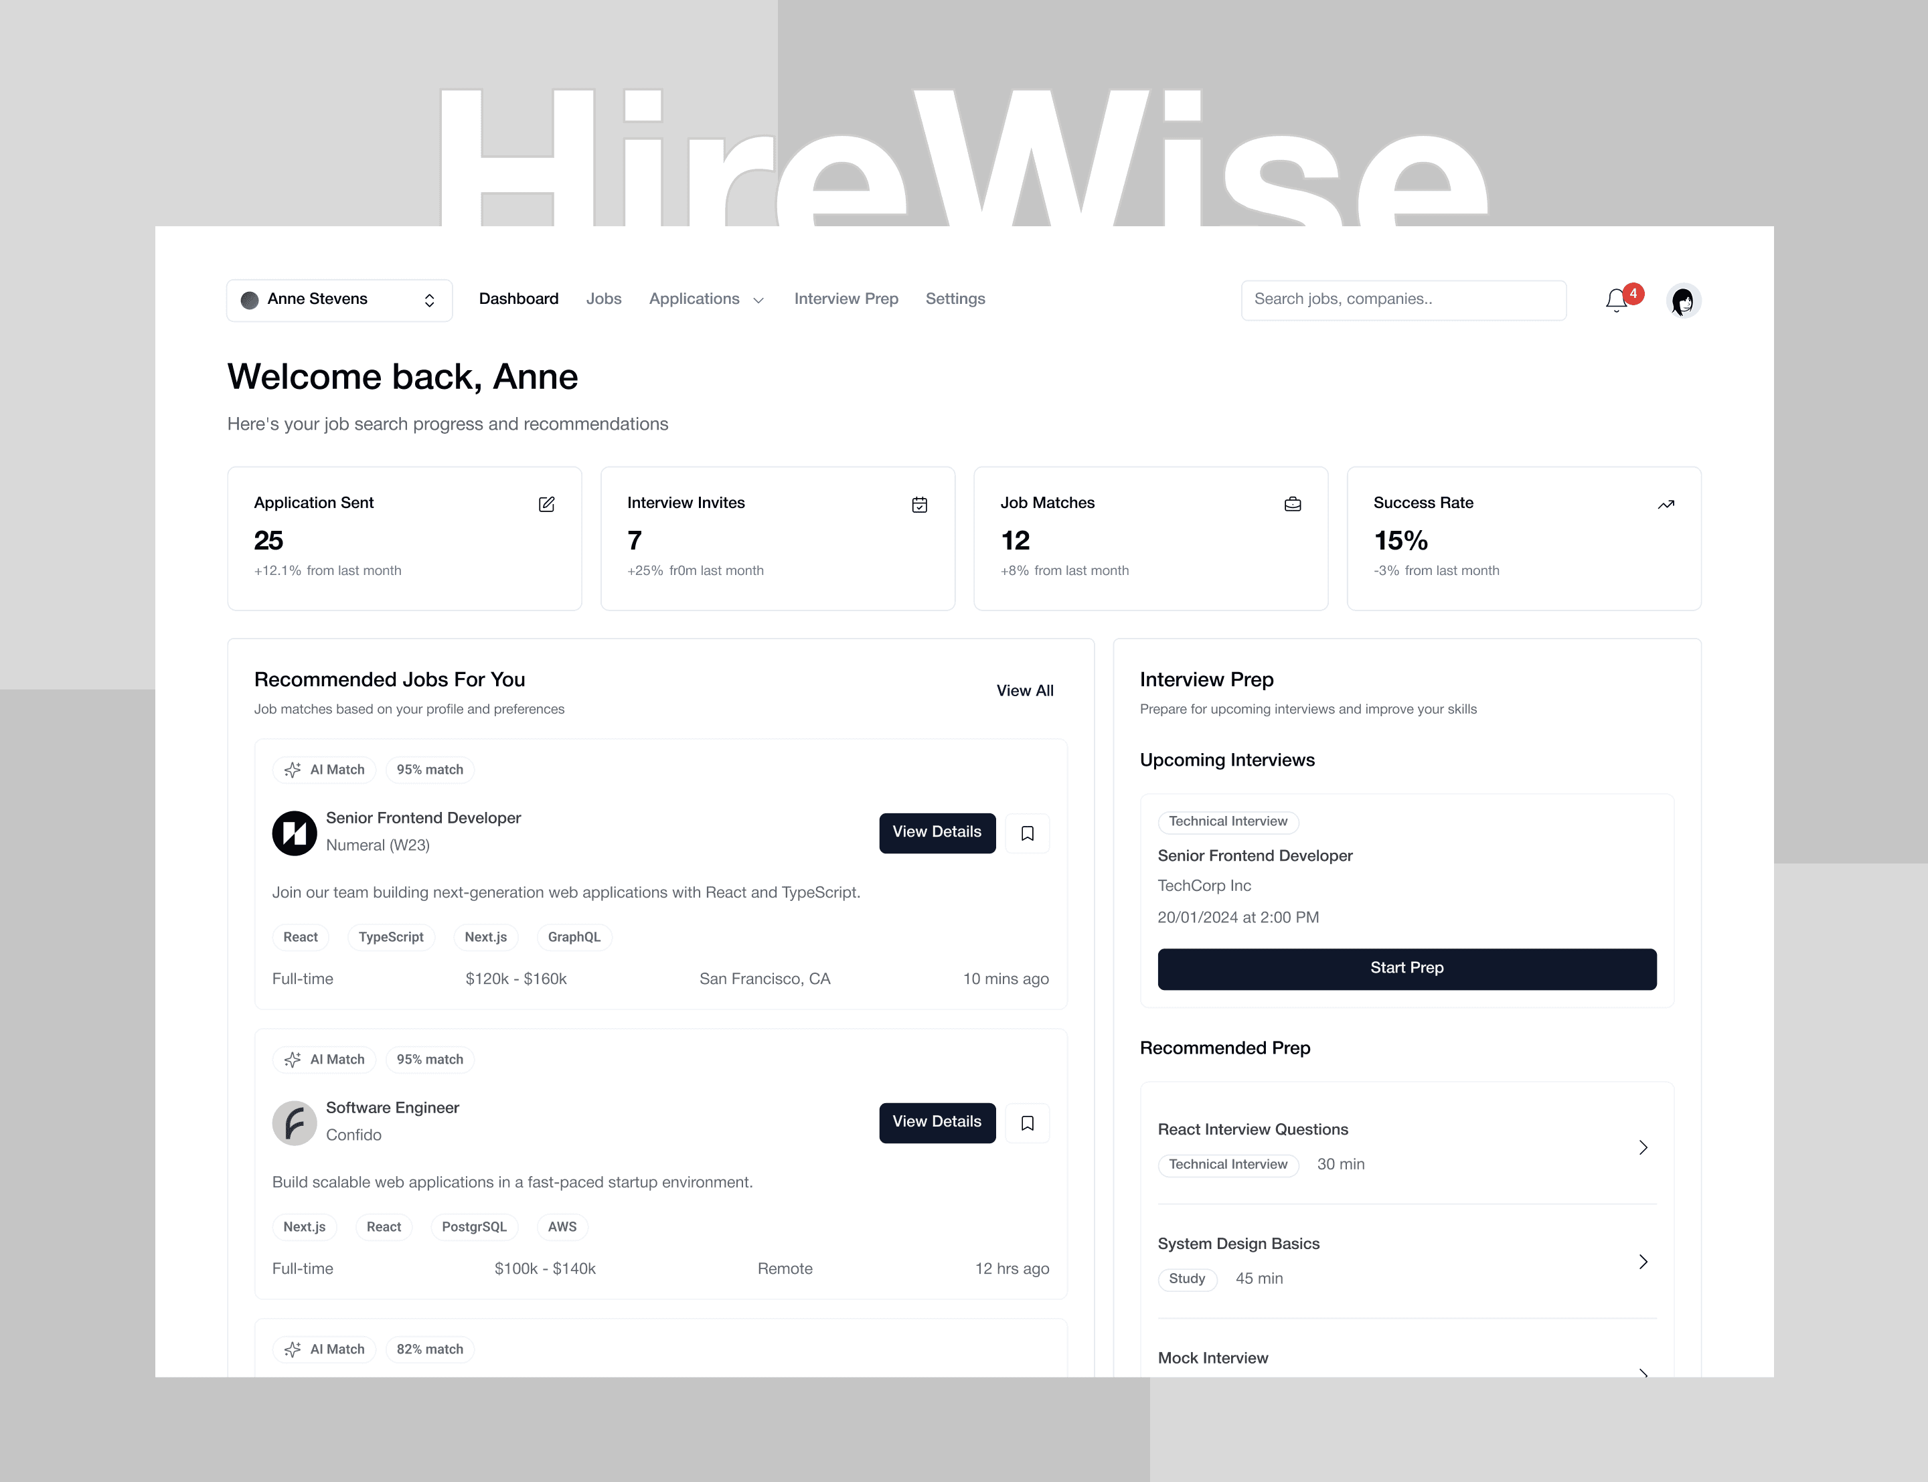Viewport: 1928px width, 1482px height.
Task: Click the TypeScript skill tag
Action: [x=391, y=937]
